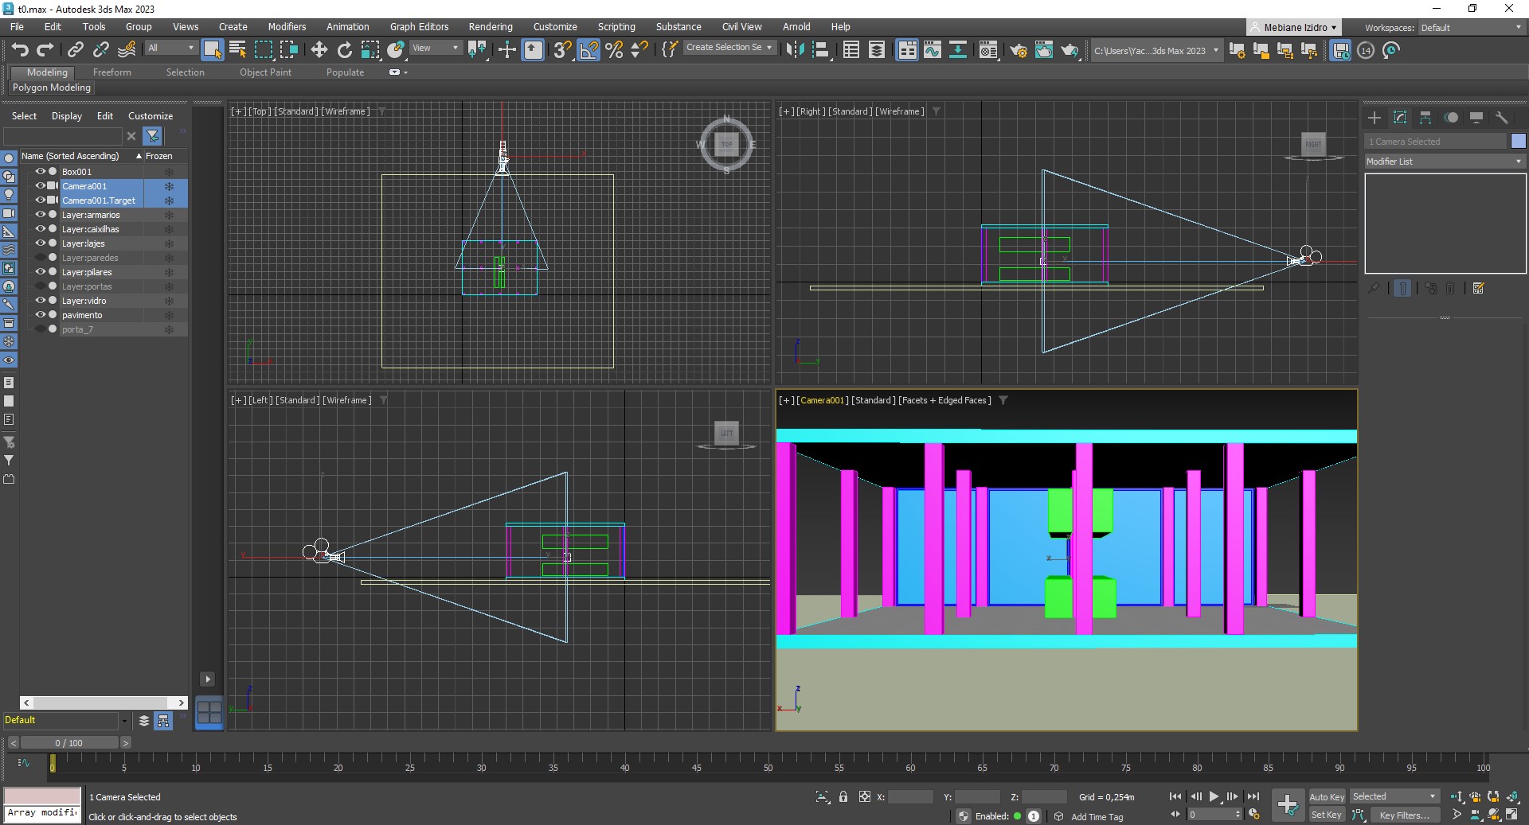Select the Move tool in main toolbar
This screenshot has height=825, width=1529.
coord(319,50)
